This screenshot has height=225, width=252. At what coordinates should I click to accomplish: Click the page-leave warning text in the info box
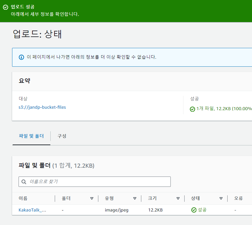tap(92, 57)
